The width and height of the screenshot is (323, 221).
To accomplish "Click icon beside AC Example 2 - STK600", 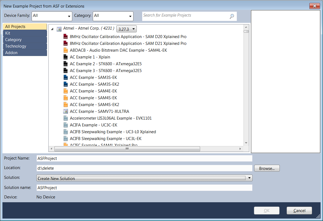I will (66, 64).
